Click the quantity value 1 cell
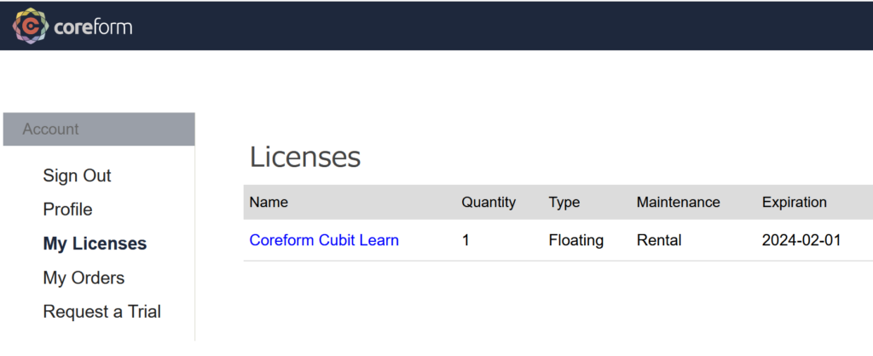 (x=465, y=240)
